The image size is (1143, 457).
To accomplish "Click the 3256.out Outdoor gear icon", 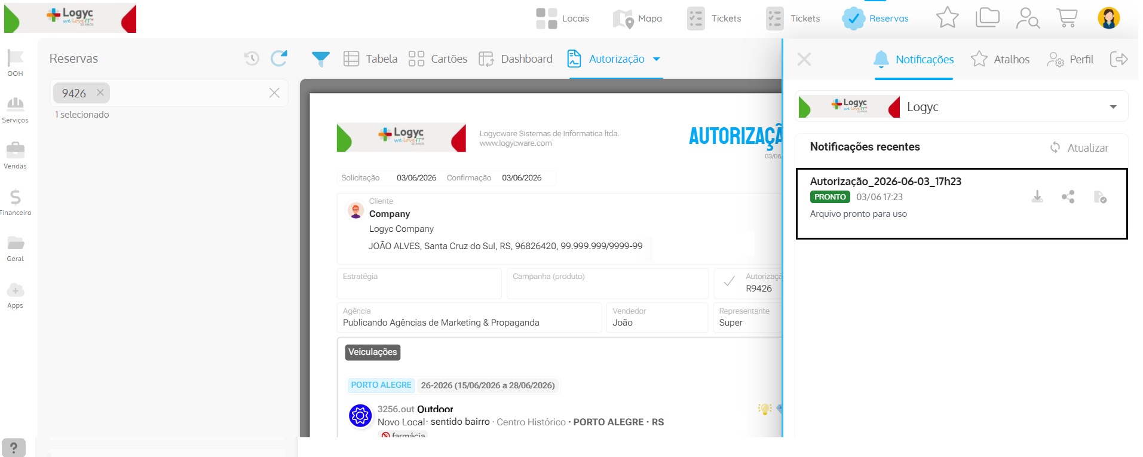I will tap(360, 415).
